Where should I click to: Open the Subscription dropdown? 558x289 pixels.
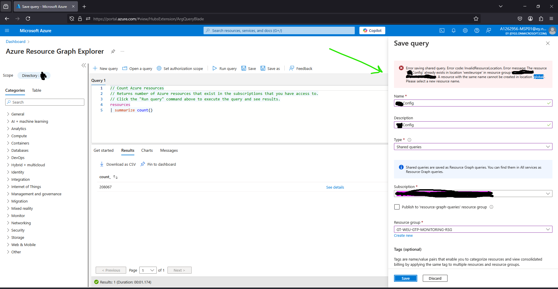[x=473, y=194]
